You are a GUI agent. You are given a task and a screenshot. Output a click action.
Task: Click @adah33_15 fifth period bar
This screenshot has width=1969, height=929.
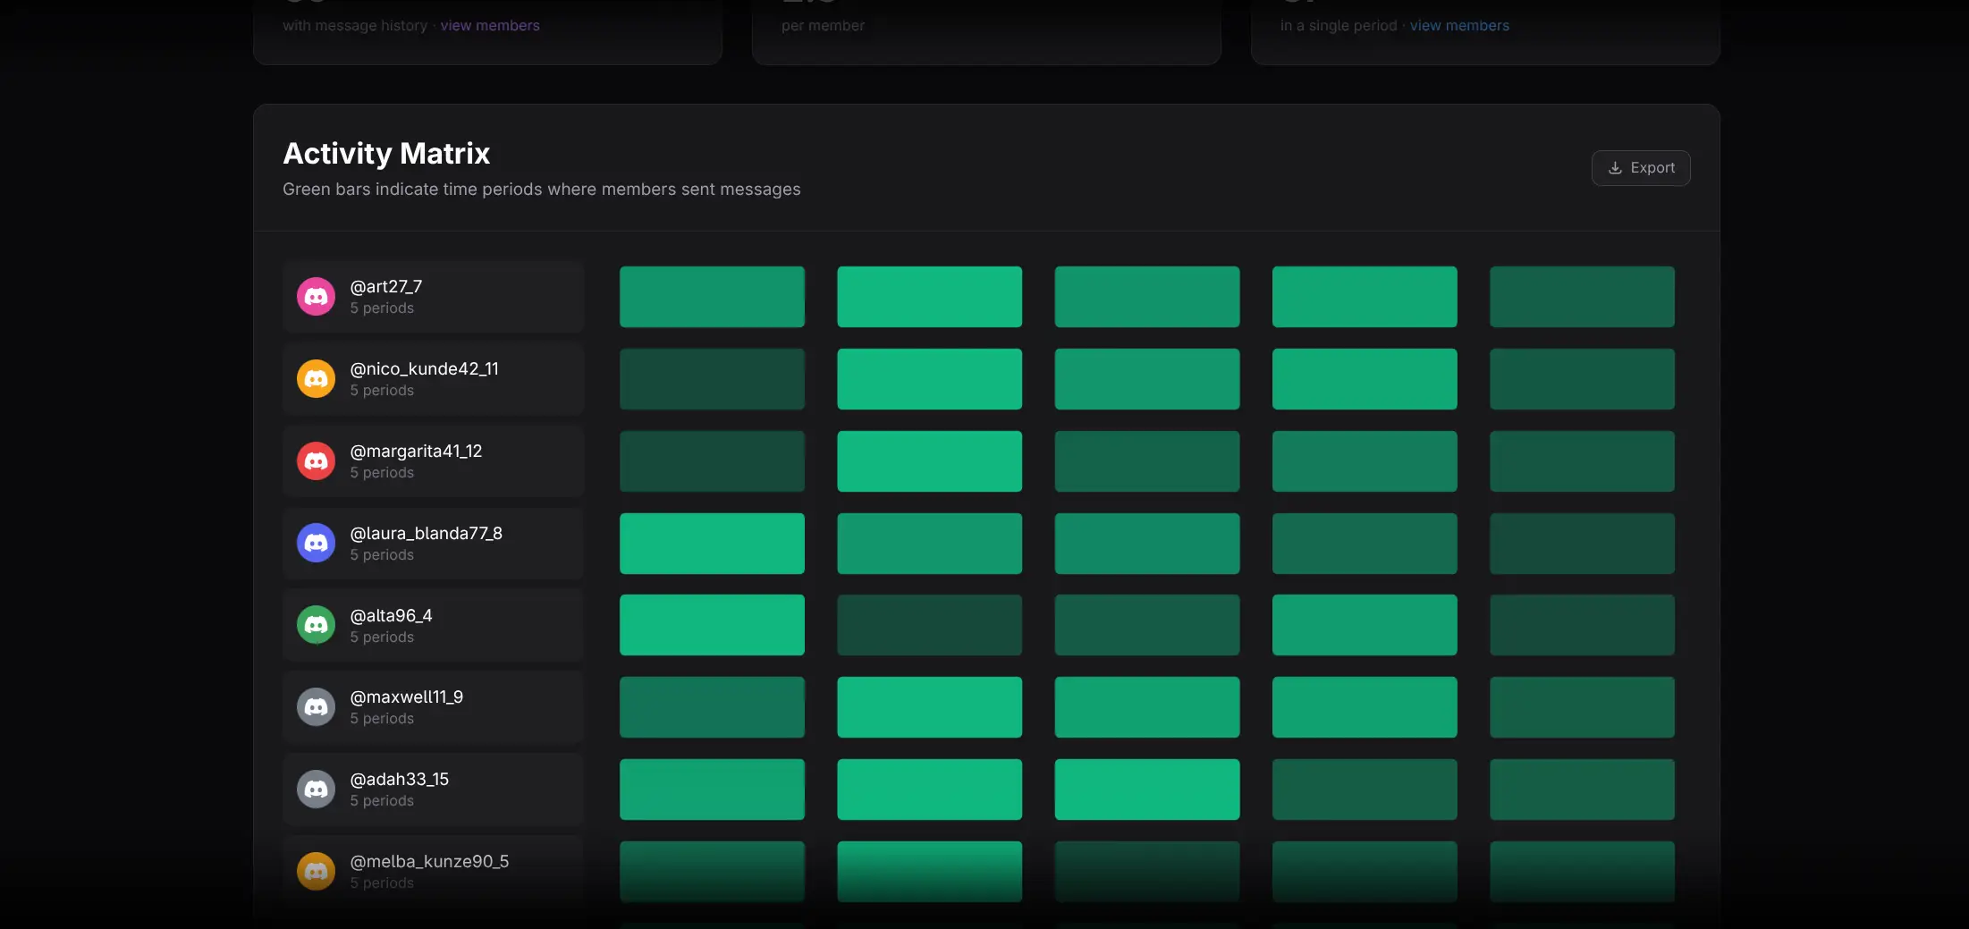point(1583,790)
